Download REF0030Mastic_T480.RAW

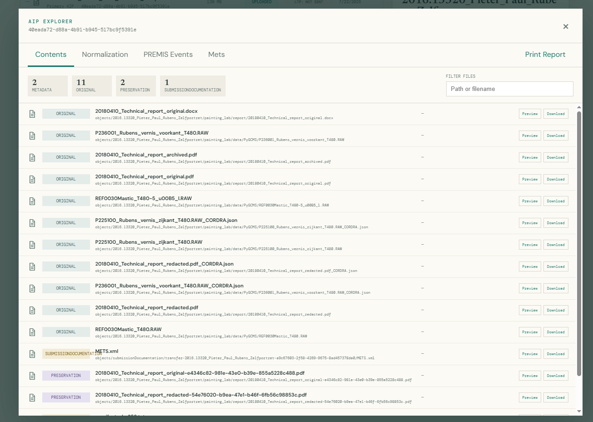tap(556, 332)
